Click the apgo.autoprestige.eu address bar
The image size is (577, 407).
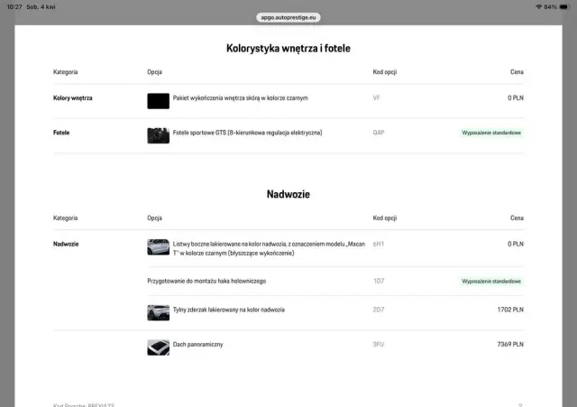point(288,17)
